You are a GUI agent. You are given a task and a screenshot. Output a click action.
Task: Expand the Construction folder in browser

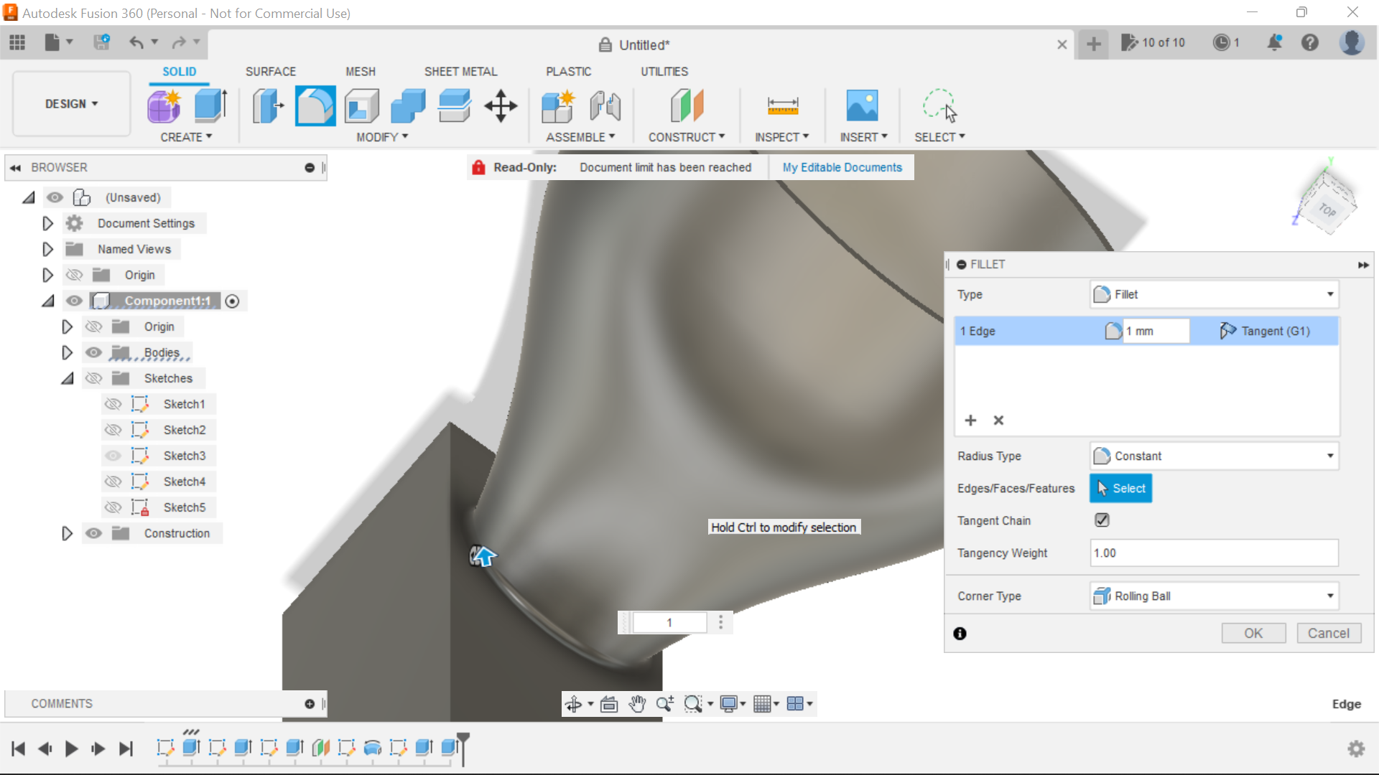(x=67, y=533)
